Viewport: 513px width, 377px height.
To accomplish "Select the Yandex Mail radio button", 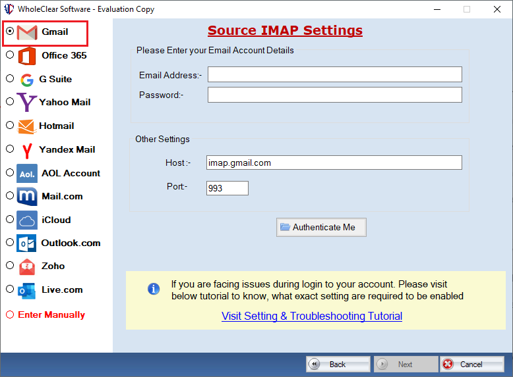I will pos(10,149).
